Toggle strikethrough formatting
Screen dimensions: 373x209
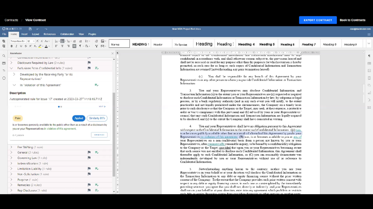click(x=26, y=46)
